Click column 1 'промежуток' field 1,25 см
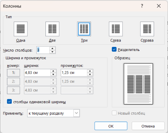The height and width of the screenshot is (133, 168). coord(74,73)
